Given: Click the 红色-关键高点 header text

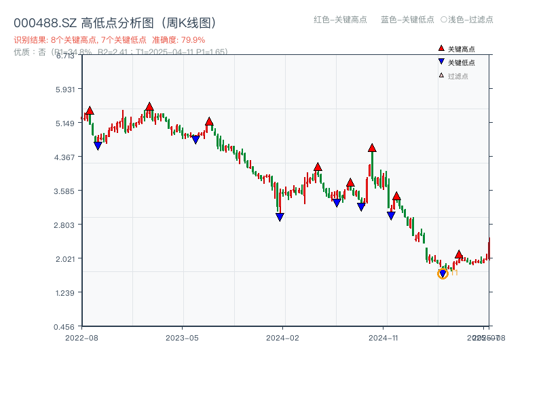Looking at the screenshot, I should 339,20.
